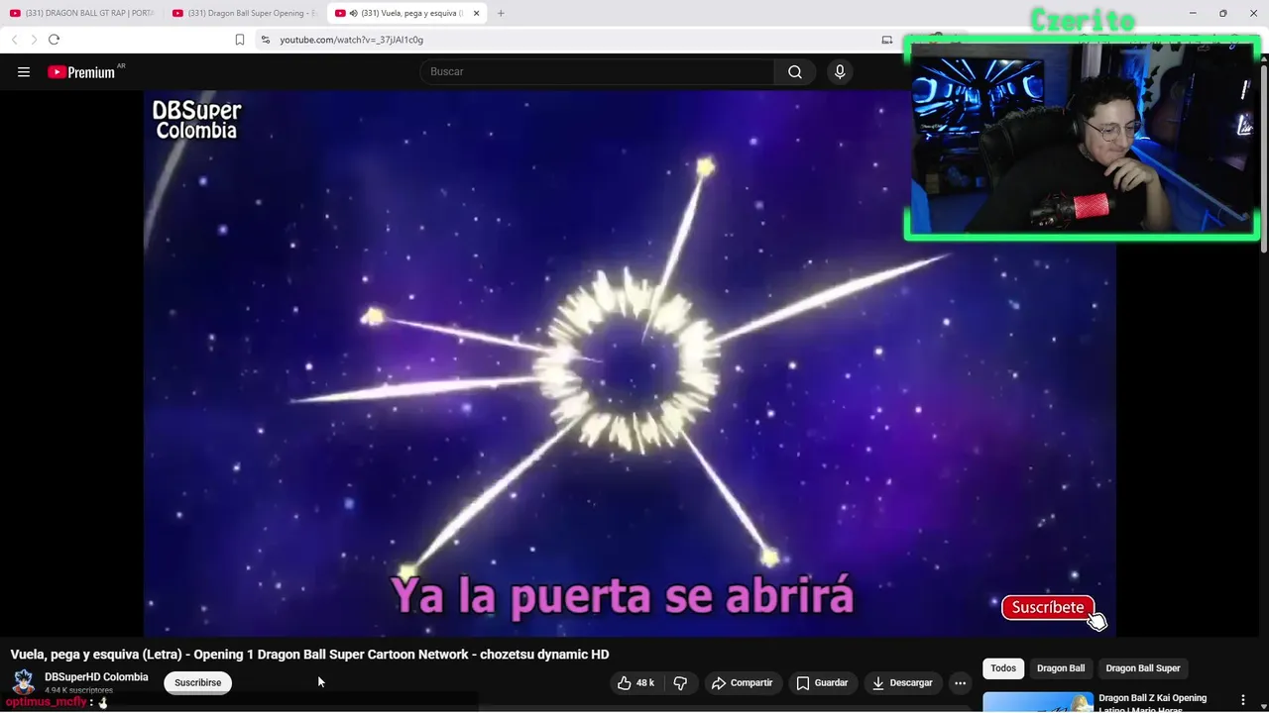This screenshot has height=713, width=1269.
Task: Save video with Guardar button
Action: pos(822,683)
